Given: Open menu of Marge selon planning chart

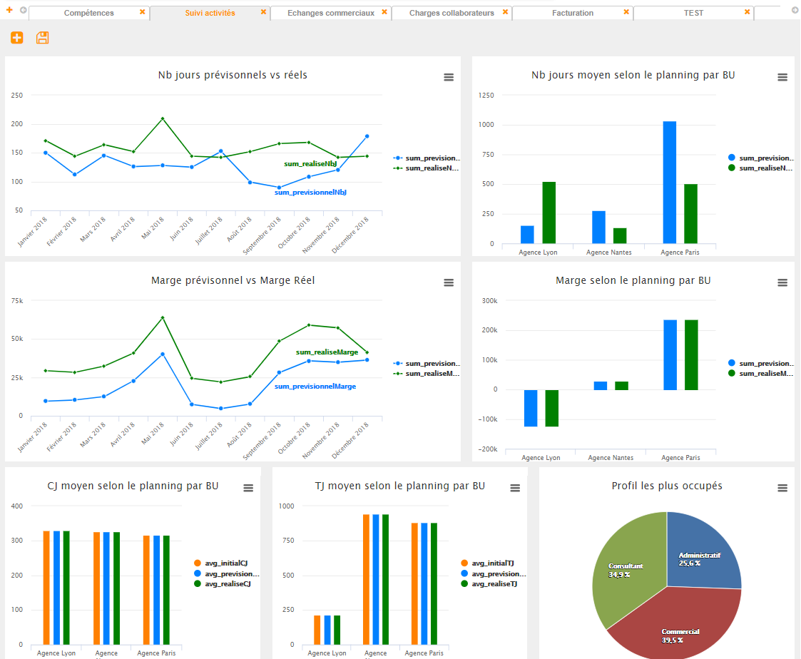Looking at the screenshot, I should (x=782, y=283).
